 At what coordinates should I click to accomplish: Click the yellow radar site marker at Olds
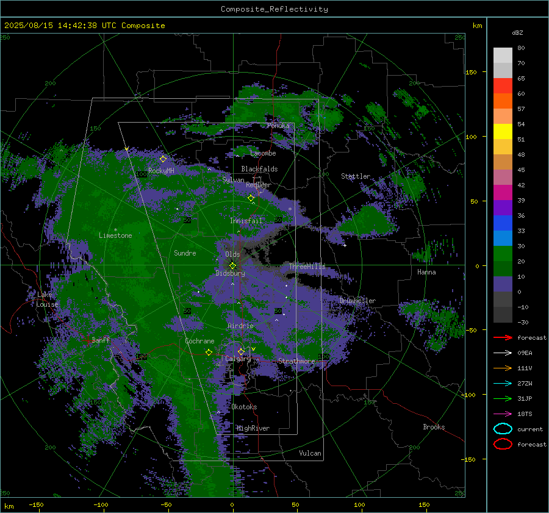(x=232, y=266)
